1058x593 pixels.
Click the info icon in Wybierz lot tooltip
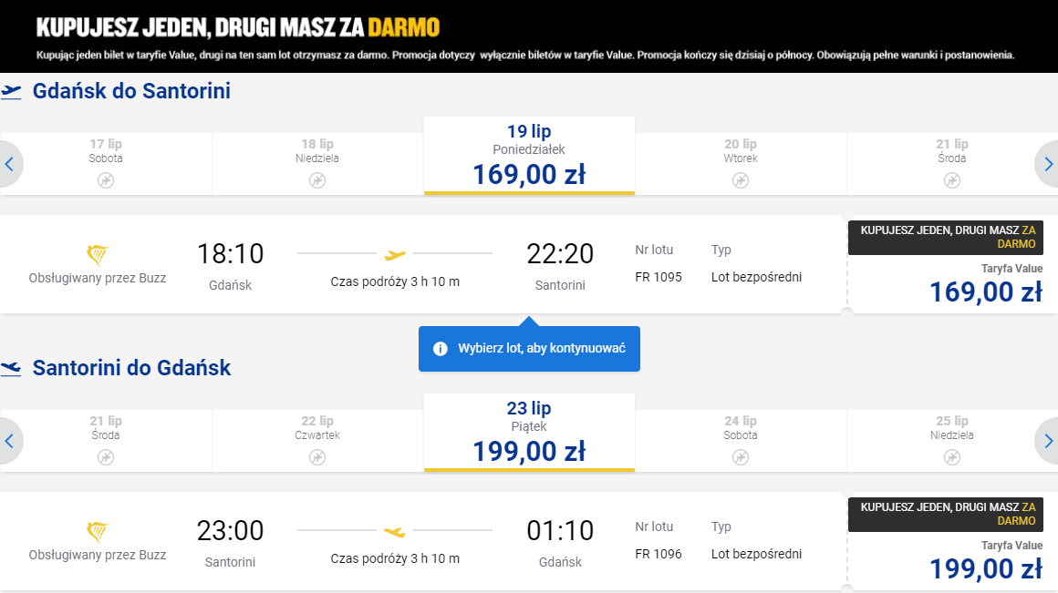pos(440,348)
